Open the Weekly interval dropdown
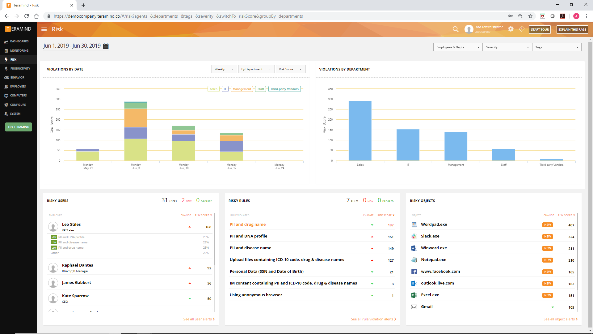593x334 pixels. 224,69
